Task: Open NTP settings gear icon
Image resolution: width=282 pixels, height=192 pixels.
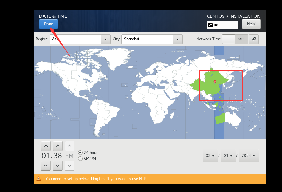Action: point(254,39)
